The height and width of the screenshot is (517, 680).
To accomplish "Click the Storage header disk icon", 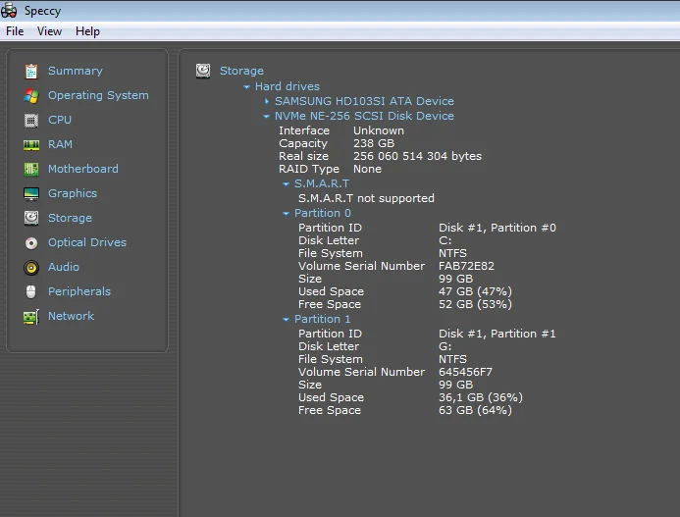I will coord(203,71).
